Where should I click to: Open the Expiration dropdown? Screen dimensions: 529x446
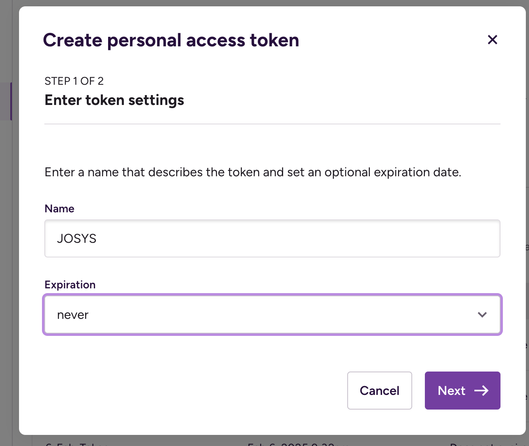(272, 314)
